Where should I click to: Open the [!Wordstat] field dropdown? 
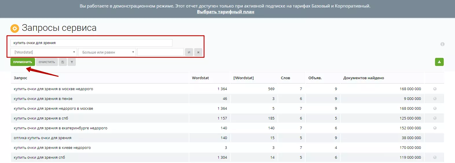tap(44, 52)
